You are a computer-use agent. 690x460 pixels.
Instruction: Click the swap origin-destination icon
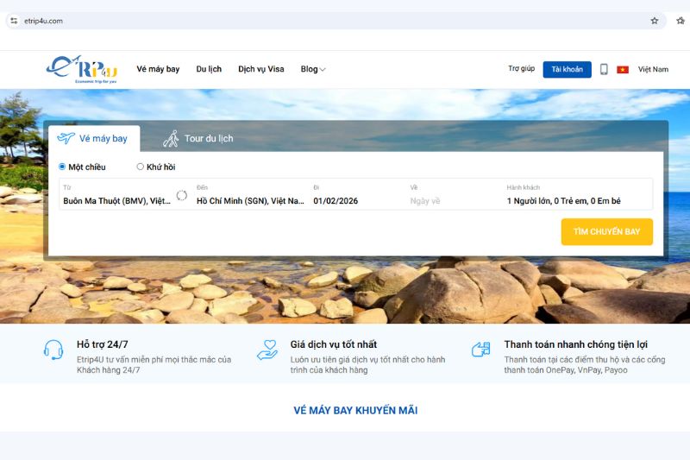pyautogui.click(x=182, y=195)
